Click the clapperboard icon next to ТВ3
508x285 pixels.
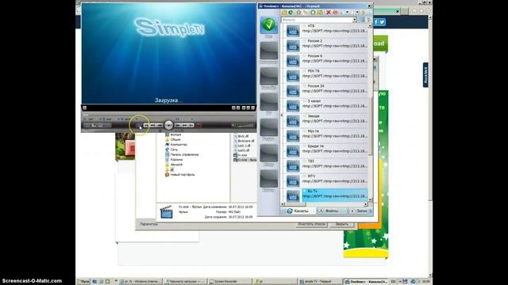pyautogui.click(x=293, y=166)
